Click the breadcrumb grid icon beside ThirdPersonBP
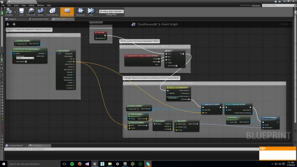297x167 pixels. click(133, 24)
